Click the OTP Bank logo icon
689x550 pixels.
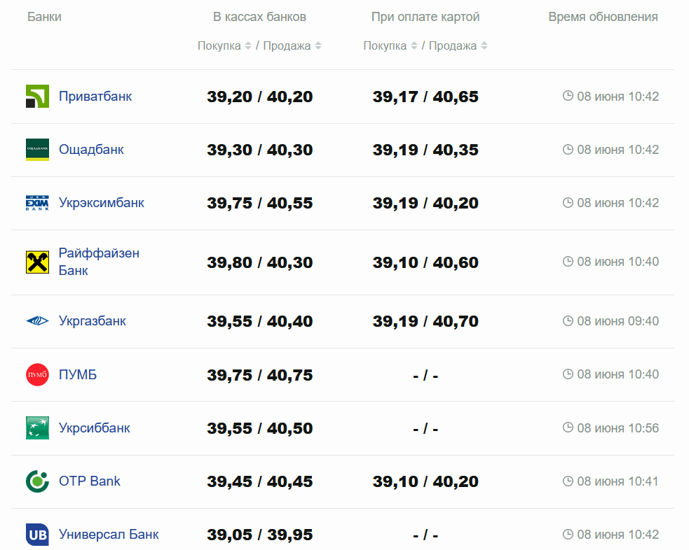click(x=37, y=481)
